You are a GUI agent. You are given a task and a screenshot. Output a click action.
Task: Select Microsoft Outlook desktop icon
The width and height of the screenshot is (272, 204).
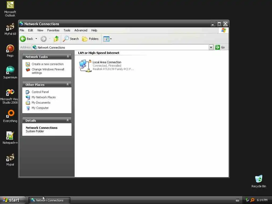coord(10,9)
